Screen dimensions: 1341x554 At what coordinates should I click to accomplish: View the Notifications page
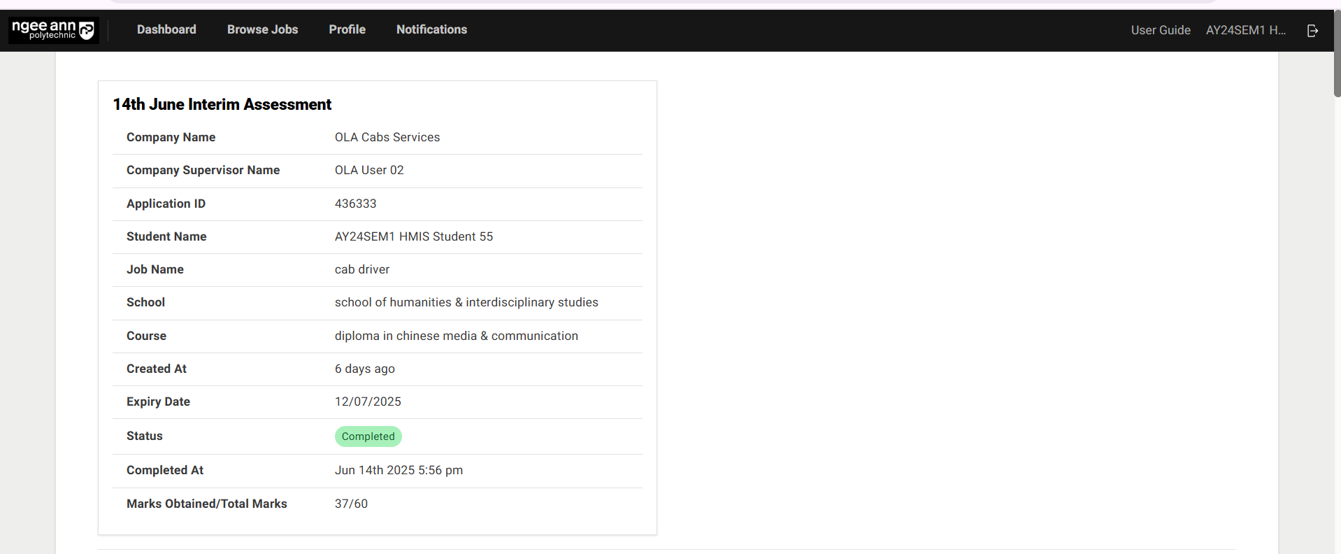(x=431, y=29)
